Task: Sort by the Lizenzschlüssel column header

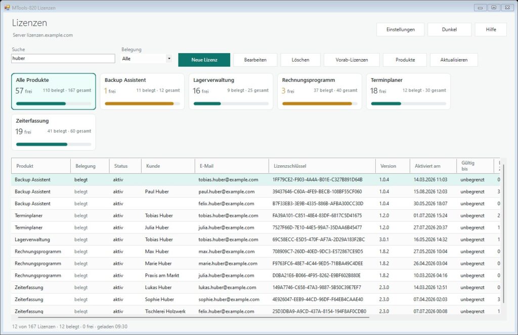Action: [x=322, y=166]
